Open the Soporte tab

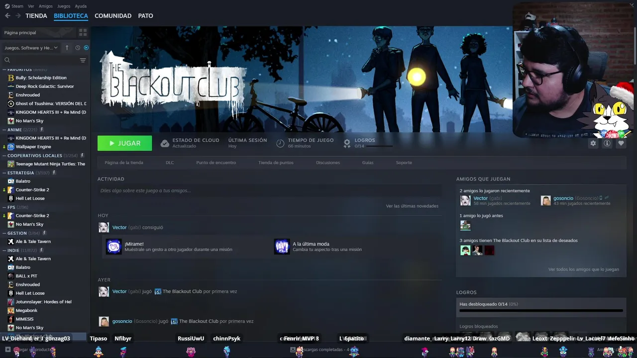[x=404, y=163]
